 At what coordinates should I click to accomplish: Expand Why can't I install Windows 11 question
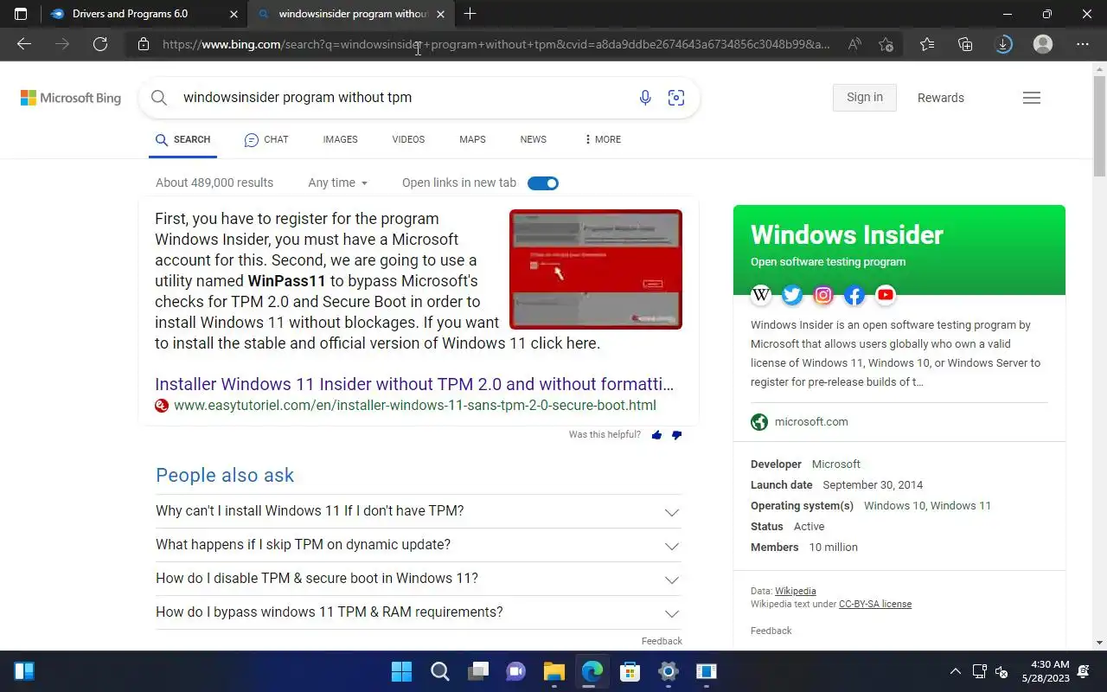coord(419,511)
